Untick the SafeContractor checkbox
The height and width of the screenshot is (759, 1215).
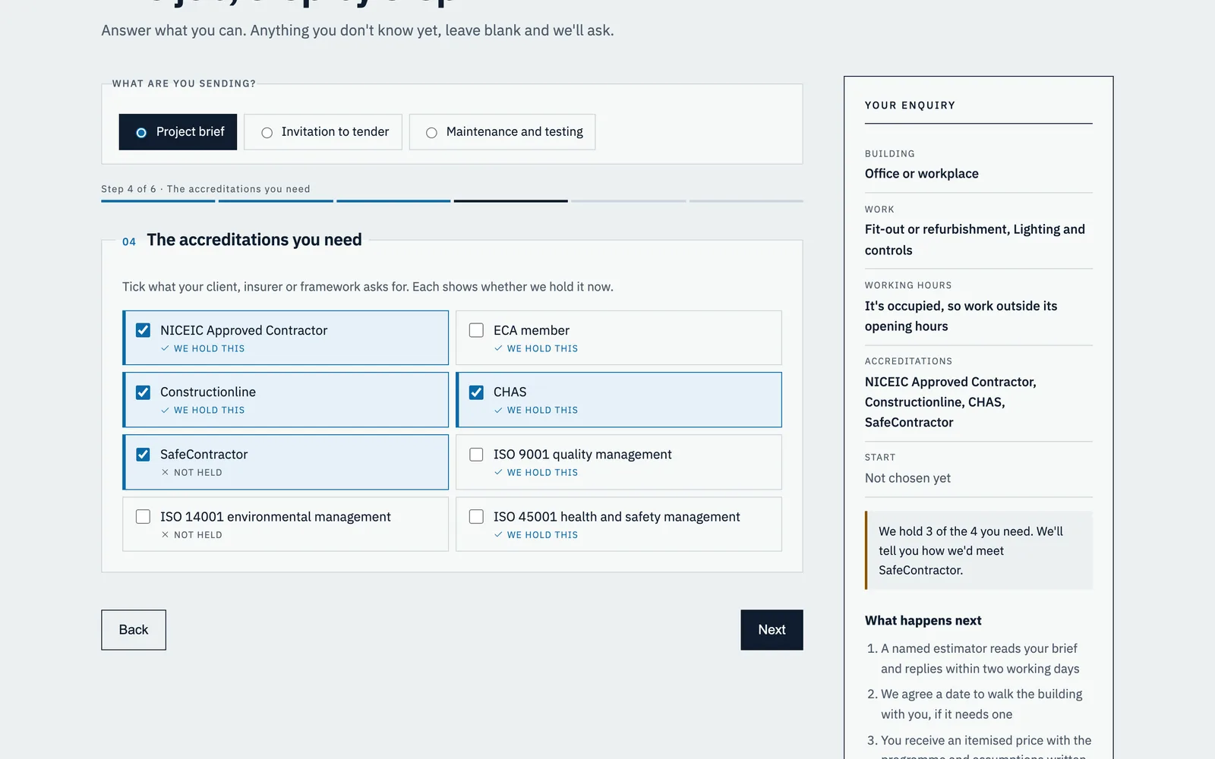143,455
